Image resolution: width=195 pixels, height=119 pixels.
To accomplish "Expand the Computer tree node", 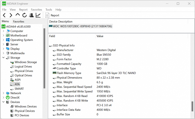I will (3, 31).
